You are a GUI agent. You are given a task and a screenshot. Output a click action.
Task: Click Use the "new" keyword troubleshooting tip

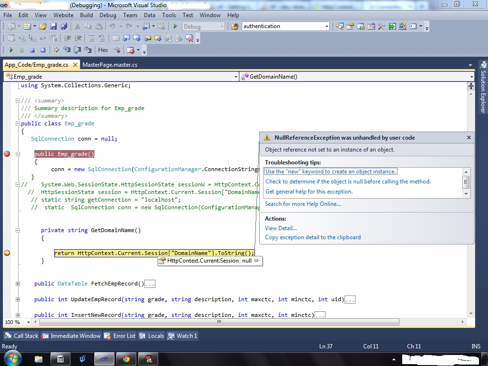tap(331, 172)
